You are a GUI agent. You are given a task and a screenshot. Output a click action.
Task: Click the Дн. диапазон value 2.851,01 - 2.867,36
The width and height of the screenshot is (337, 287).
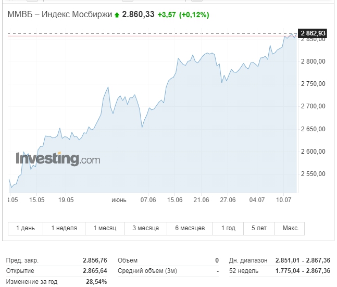(303, 260)
